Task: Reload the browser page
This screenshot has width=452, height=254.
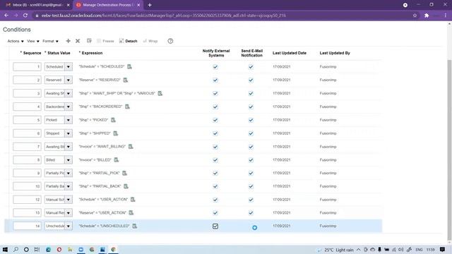Action: click(x=25, y=16)
